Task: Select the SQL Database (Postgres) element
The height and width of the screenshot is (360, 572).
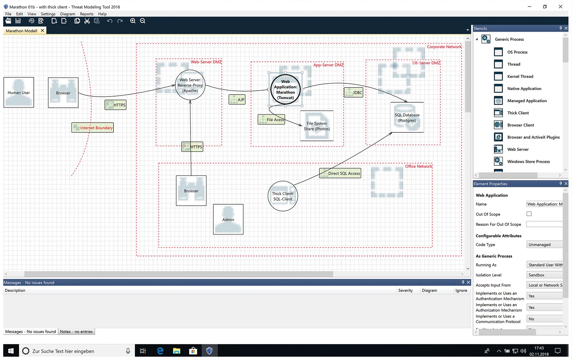Action: 407,117
